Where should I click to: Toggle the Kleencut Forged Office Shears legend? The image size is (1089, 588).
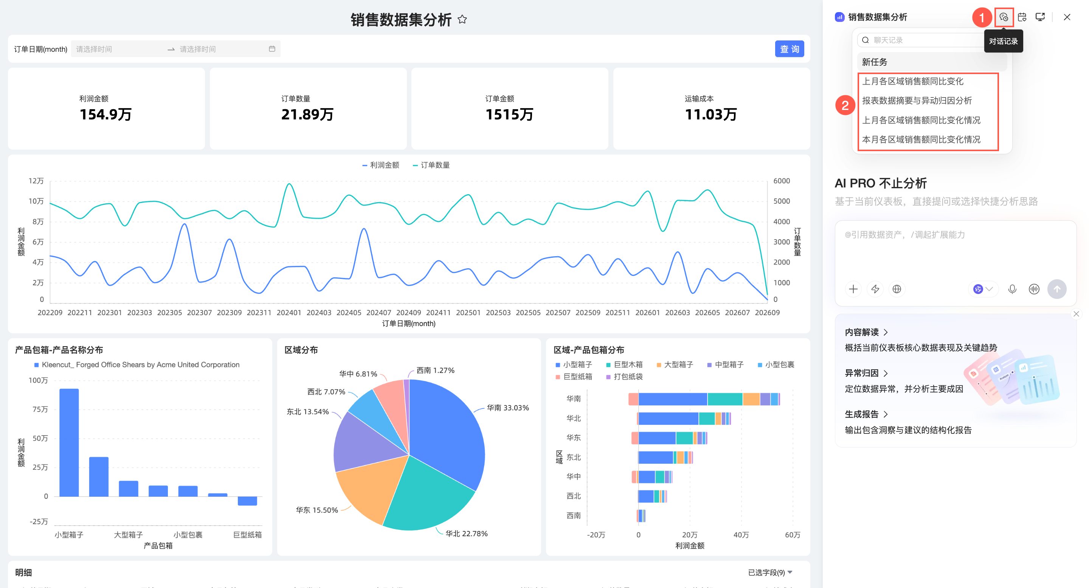137,365
